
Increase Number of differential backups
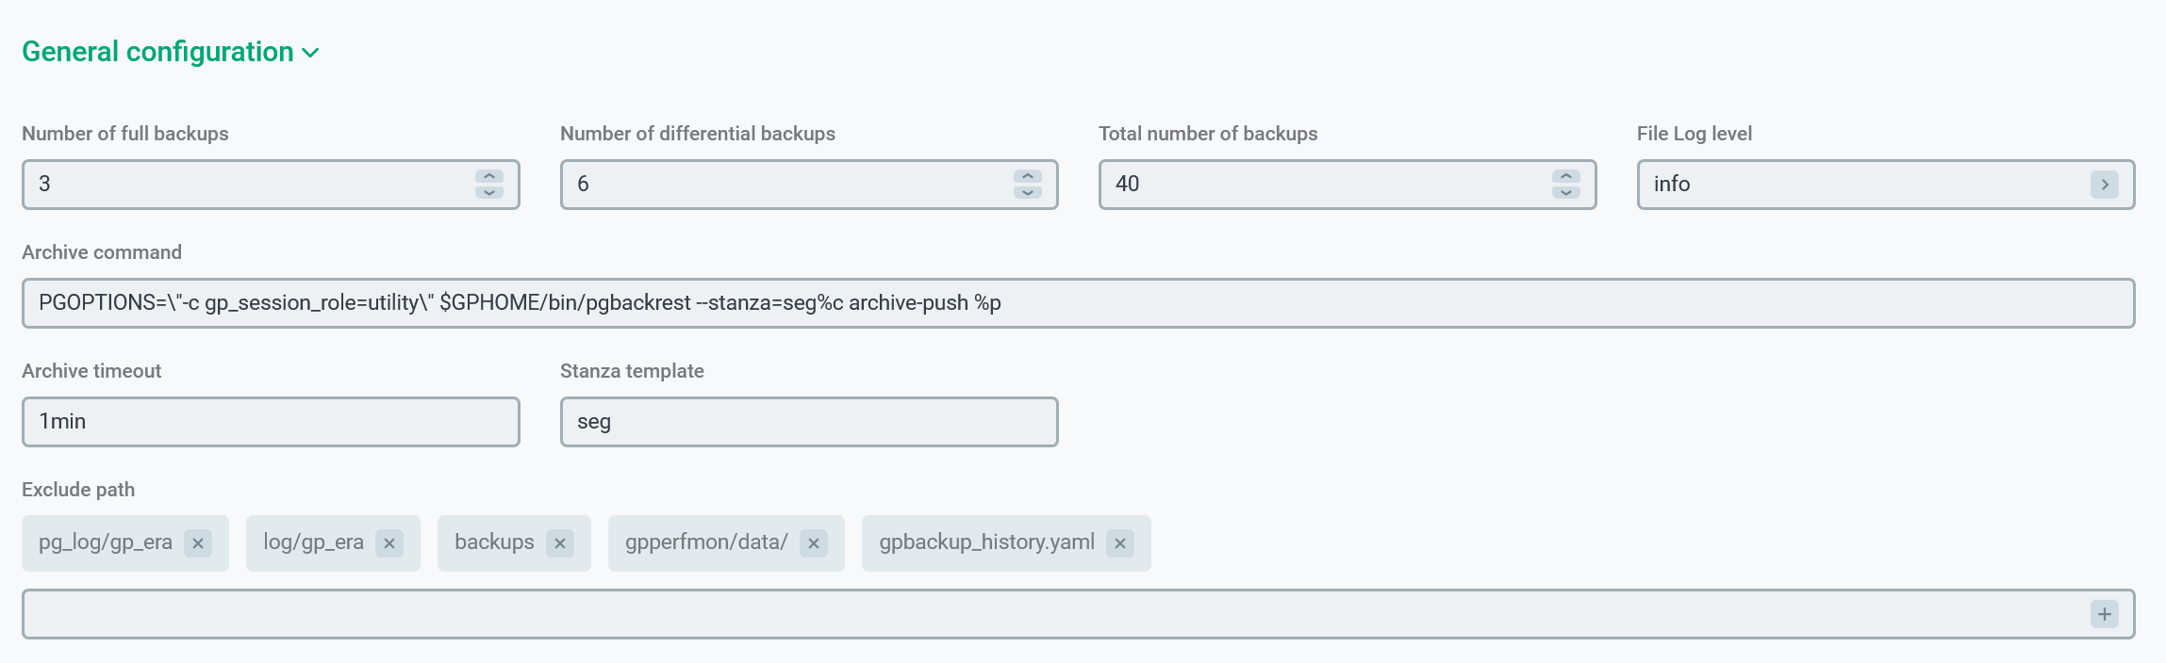(1028, 176)
